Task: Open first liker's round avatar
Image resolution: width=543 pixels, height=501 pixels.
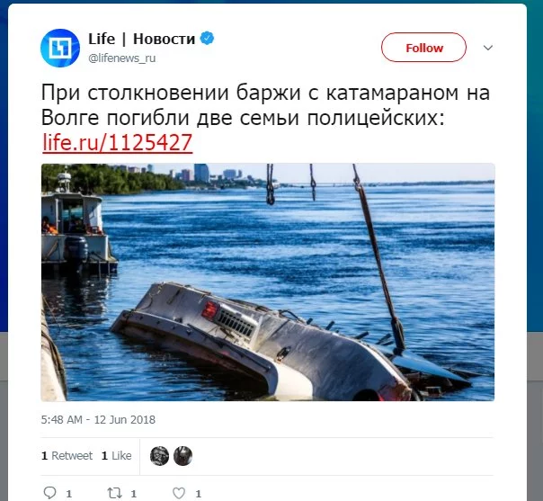Action: (159, 456)
